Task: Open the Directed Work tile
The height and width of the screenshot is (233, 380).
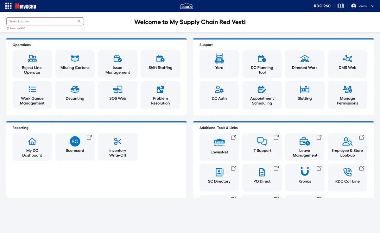Action: (x=305, y=64)
